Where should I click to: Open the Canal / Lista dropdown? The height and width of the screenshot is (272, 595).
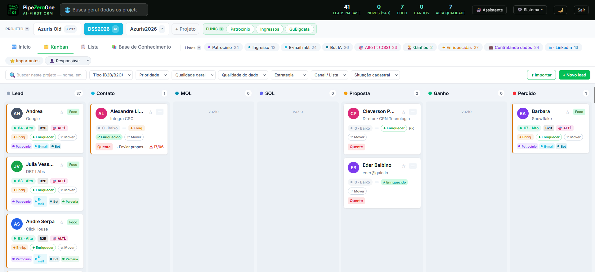point(329,75)
